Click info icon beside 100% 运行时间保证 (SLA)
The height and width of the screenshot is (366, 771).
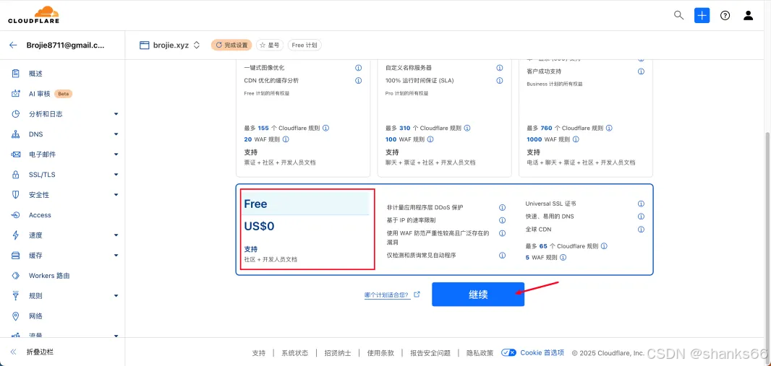tap(500, 80)
